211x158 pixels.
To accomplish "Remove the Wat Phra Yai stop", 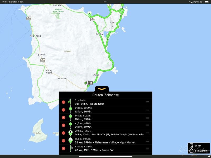I will coord(63,133).
